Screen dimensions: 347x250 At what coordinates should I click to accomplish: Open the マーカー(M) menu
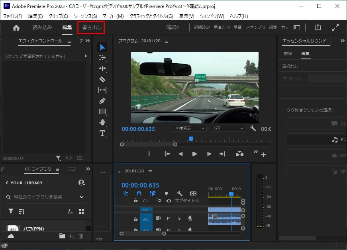[113, 16]
